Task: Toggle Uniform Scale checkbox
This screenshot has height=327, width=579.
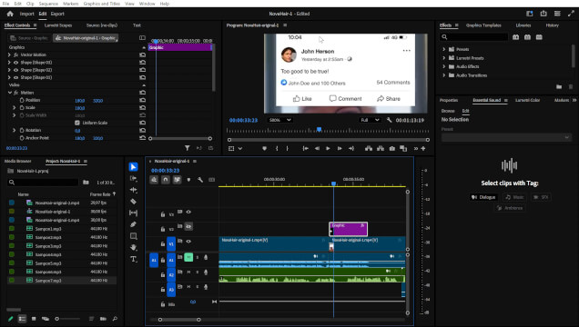Action: coord(77,123)
